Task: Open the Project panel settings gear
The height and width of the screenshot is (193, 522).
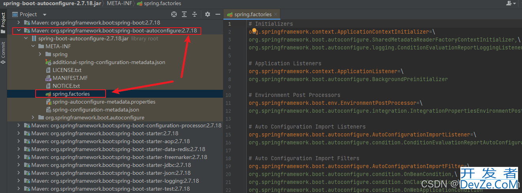Action: tap(208, 14)
